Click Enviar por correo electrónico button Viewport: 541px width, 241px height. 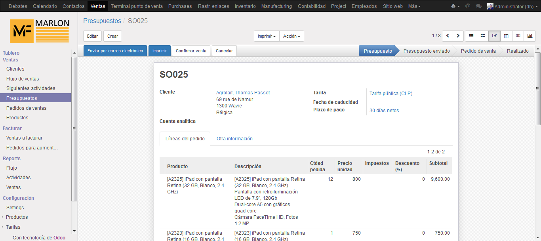(115, 51)
